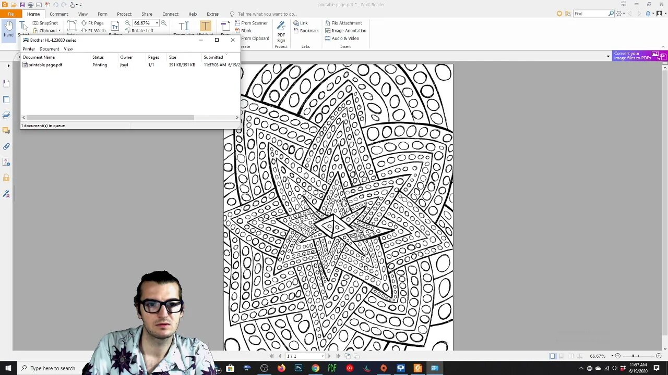Image resolution: width=668 pixels, height=375 pixels.
Task: Open the Layers side panel
Action: click(6, 115)
